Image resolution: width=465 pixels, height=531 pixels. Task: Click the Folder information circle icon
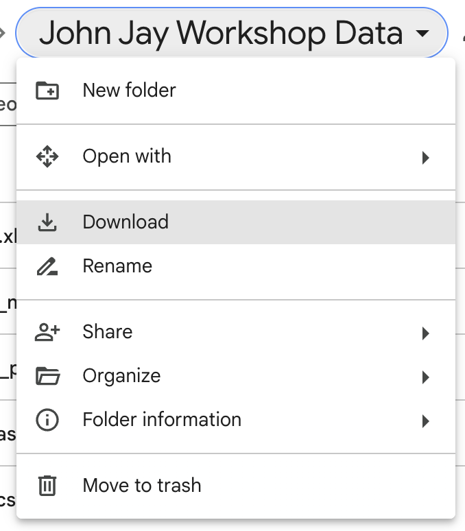point(47,420)
